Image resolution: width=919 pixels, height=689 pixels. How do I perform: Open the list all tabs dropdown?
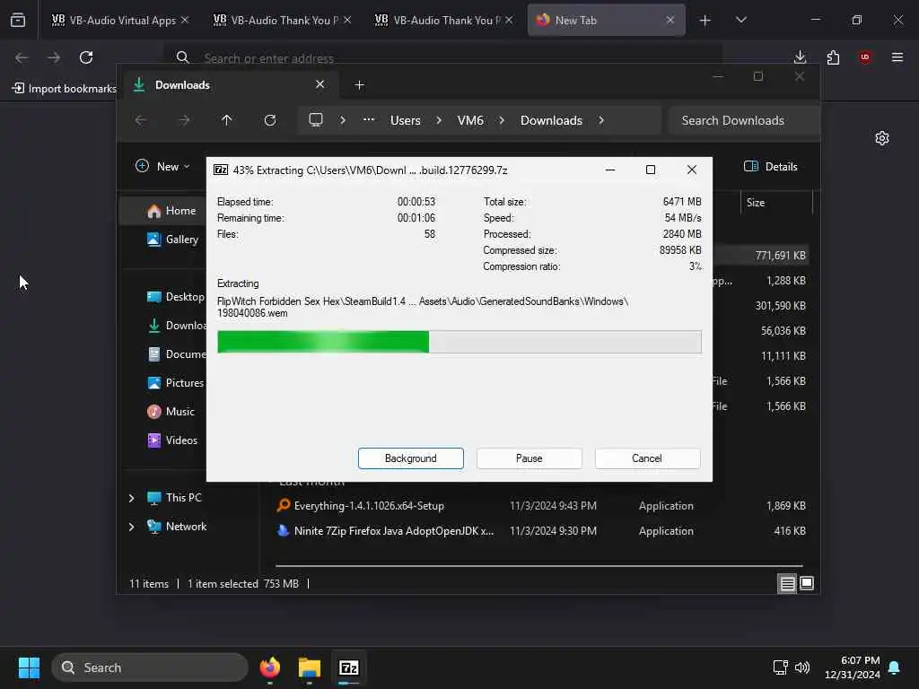tap(740, 20)
